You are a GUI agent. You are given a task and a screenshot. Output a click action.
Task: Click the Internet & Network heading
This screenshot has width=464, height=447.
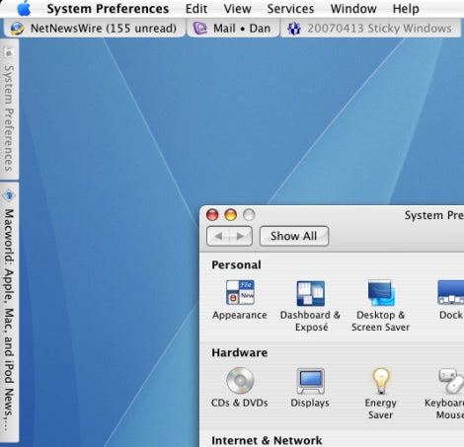pos(267,440)
